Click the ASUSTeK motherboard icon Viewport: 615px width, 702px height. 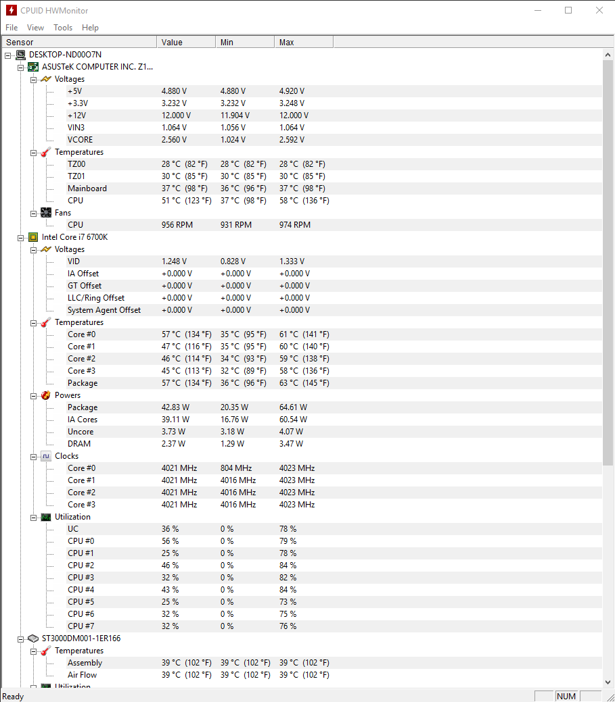click(x=33, y=67)
